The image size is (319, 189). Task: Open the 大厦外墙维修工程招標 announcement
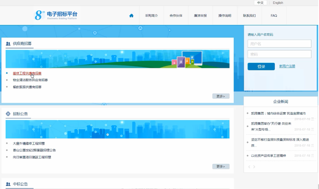[x=29, y=143]
